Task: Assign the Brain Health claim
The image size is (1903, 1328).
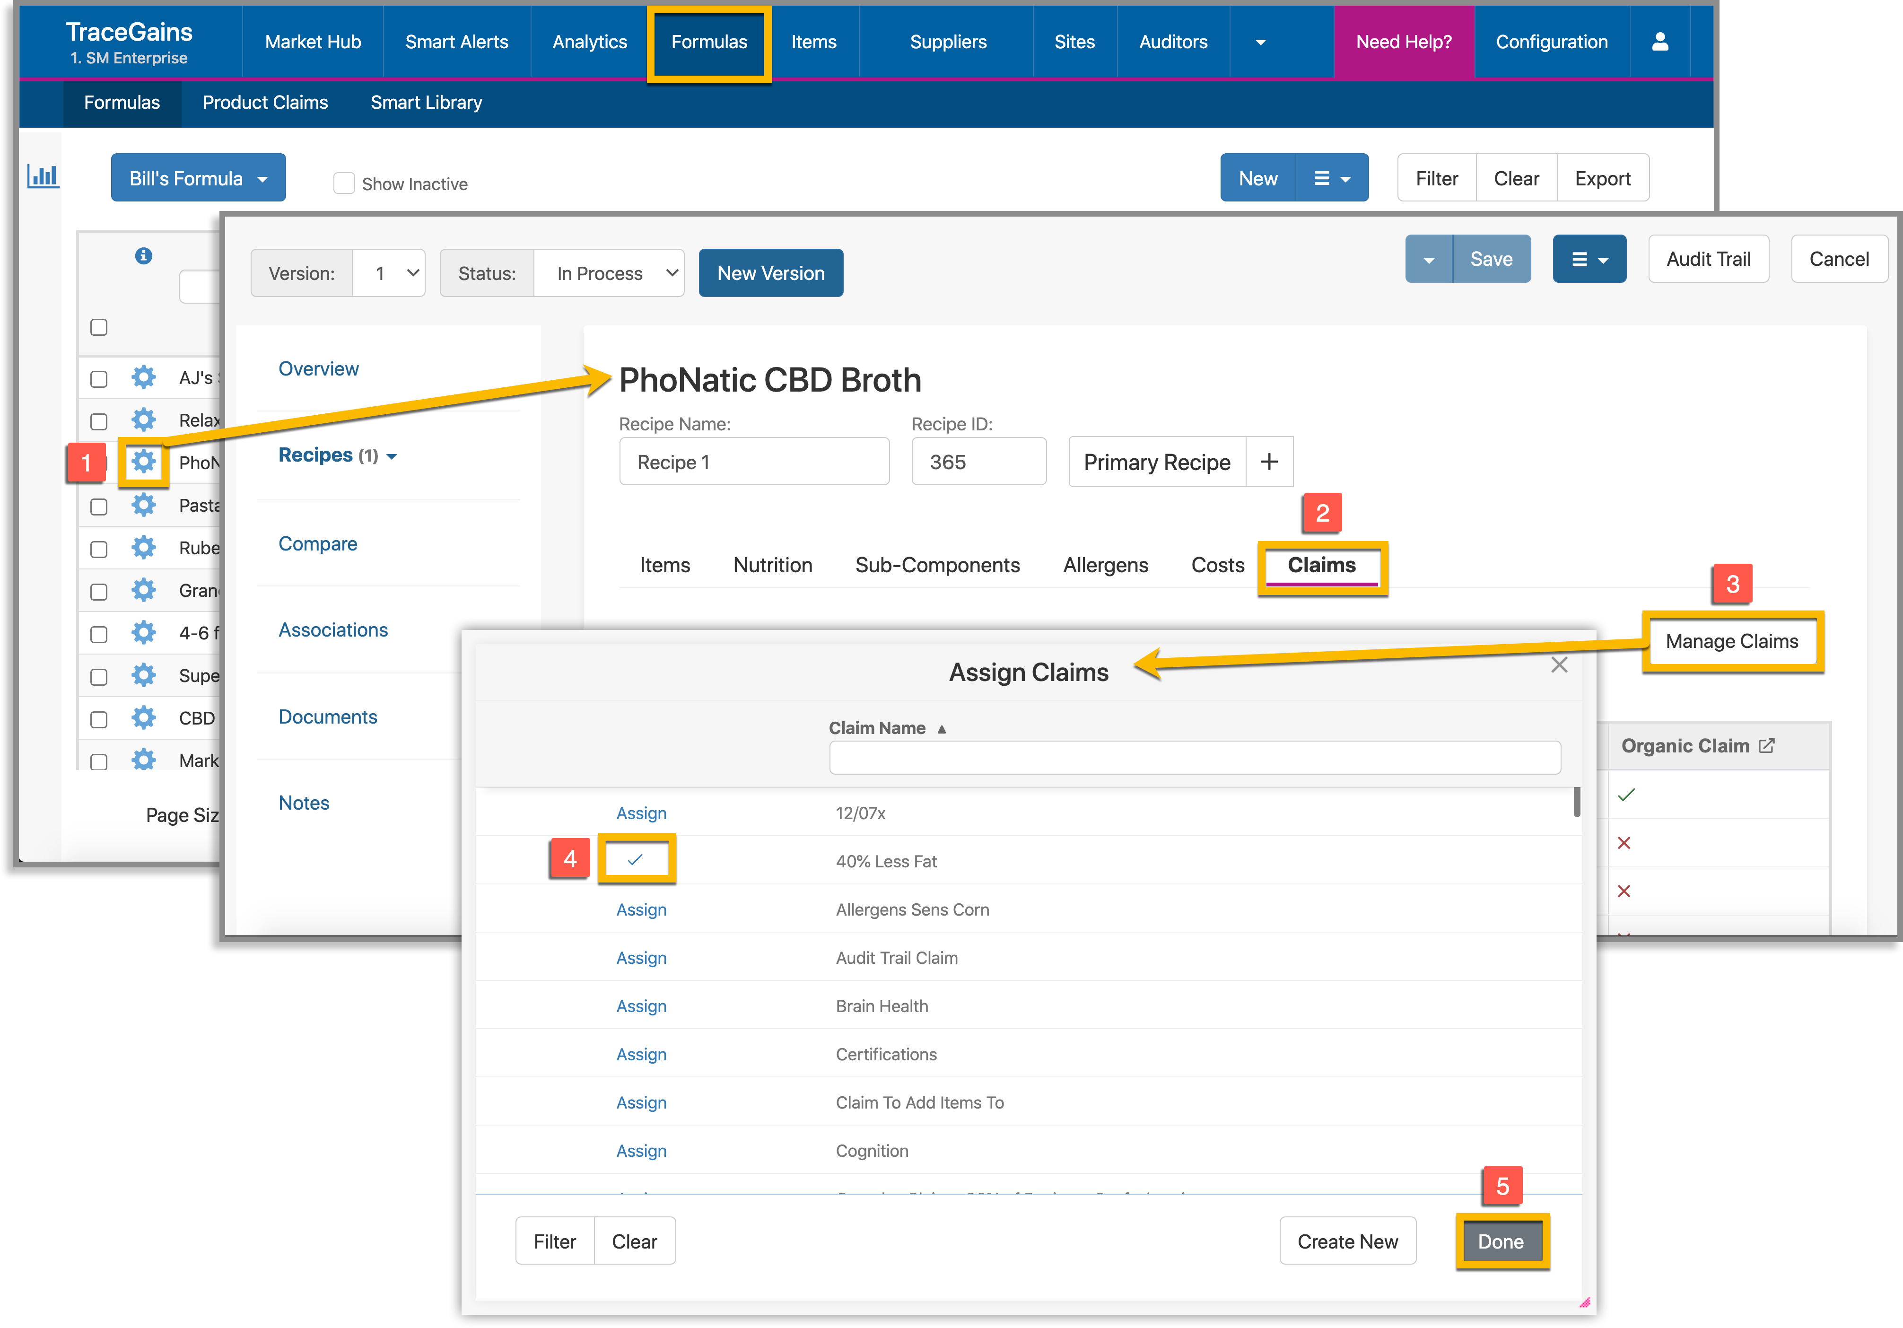Action: click(641, 1005)
